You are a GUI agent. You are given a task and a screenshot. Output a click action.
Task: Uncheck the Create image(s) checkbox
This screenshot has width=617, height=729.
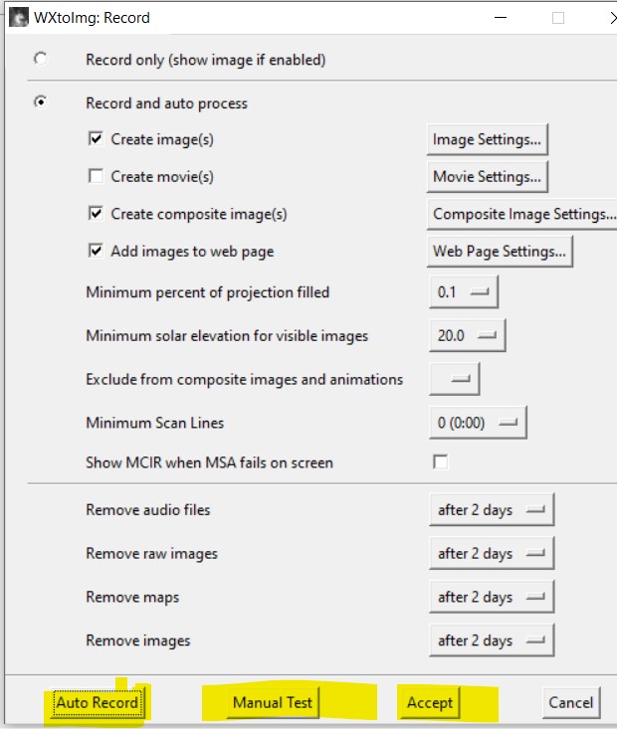[x=96, y=138]
